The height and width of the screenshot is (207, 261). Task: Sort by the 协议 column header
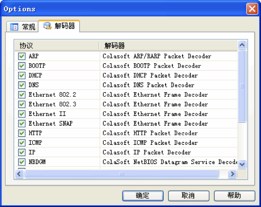pos(57,46)
